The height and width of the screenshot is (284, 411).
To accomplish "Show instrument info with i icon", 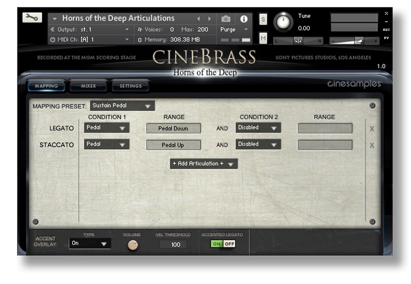I will [244, 19].
